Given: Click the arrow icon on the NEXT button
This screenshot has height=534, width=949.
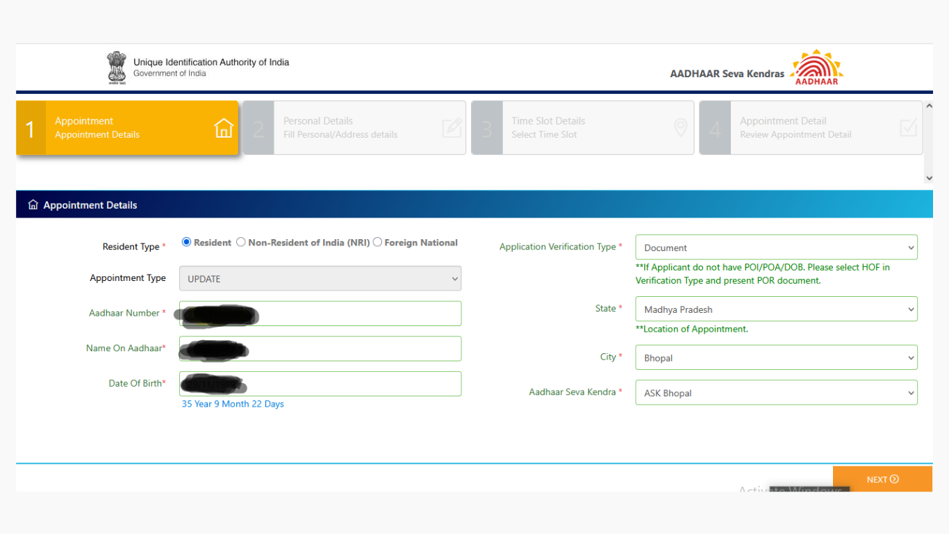Looking at the screenshot, I should [894, 479].
